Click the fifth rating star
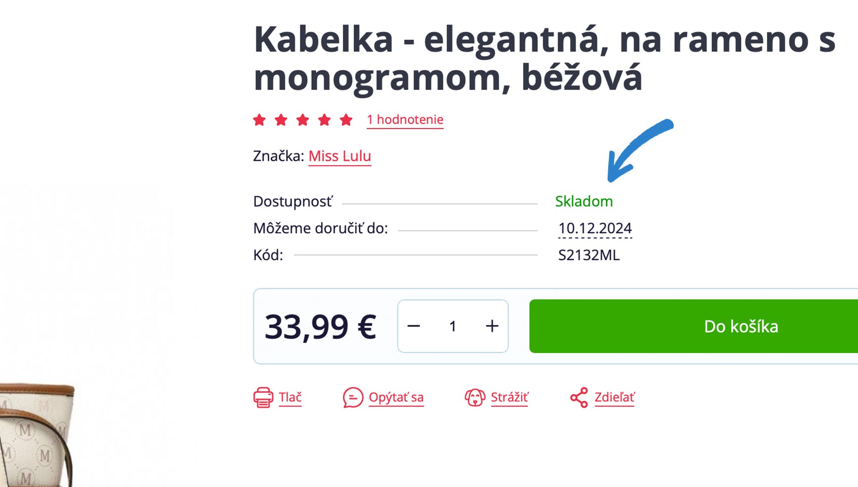The width and height of the screenshot is (858, 487). point(346,120)
